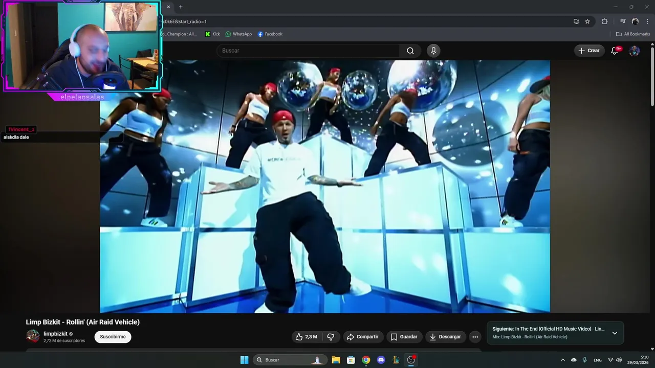Screen dimensions: 655x368
Task: Open a new browser tab
Action: tap(181, 7)
